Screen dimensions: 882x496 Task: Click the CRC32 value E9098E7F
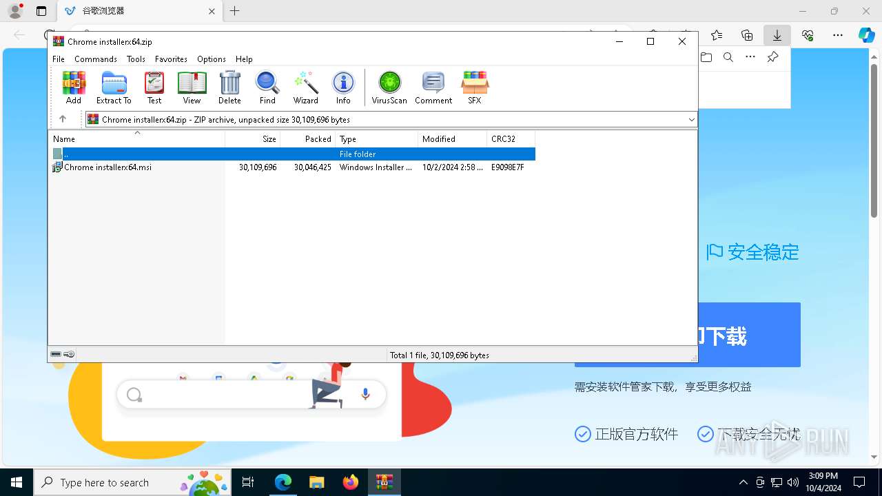click(x=507, y=167)
